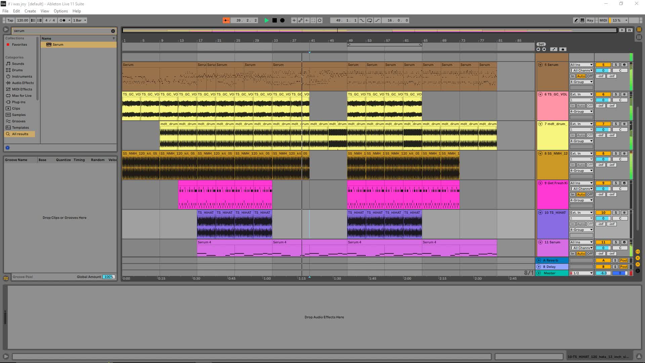Screen dimensions: 645x363
Task: Open the Options menu
Action: coord(60,11)
